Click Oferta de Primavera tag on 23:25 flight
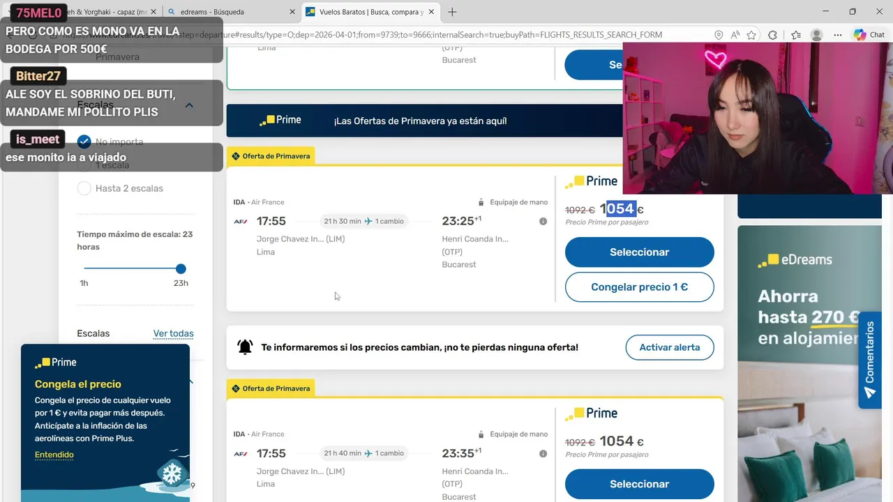Screen dimensions: 893x502 (x=271, y=156)
